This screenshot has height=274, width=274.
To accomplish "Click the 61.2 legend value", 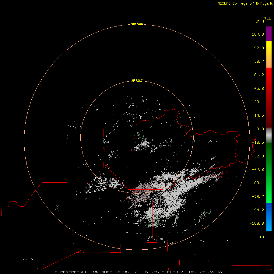I will [x=259, y=75].
